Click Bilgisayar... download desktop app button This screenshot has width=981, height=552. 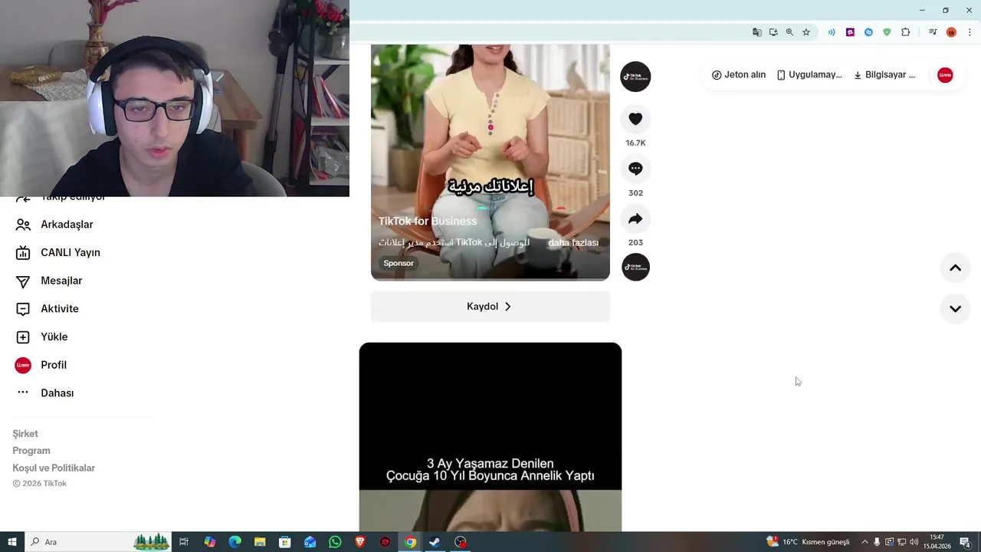[884, 75]
